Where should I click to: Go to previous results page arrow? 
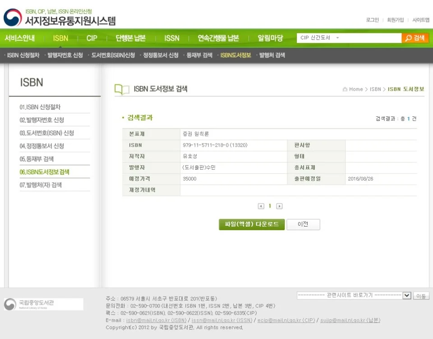point(261,206)
